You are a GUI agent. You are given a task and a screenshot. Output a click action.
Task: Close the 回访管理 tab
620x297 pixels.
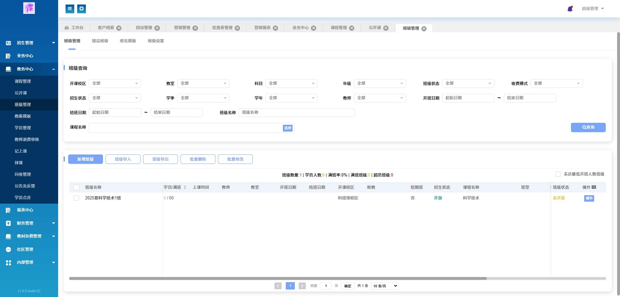tap(157, 28)
